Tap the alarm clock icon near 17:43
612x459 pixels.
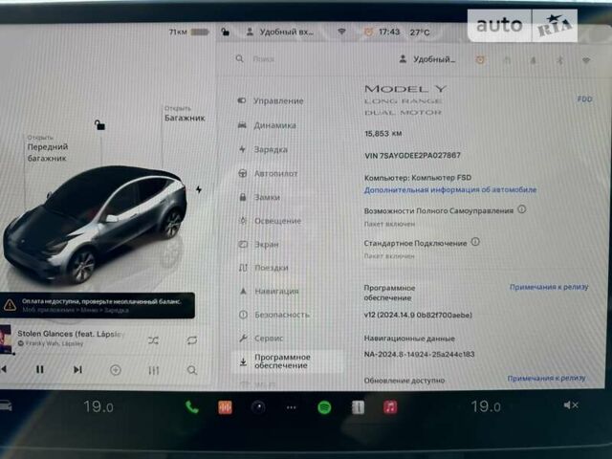(x=368, y=32)
